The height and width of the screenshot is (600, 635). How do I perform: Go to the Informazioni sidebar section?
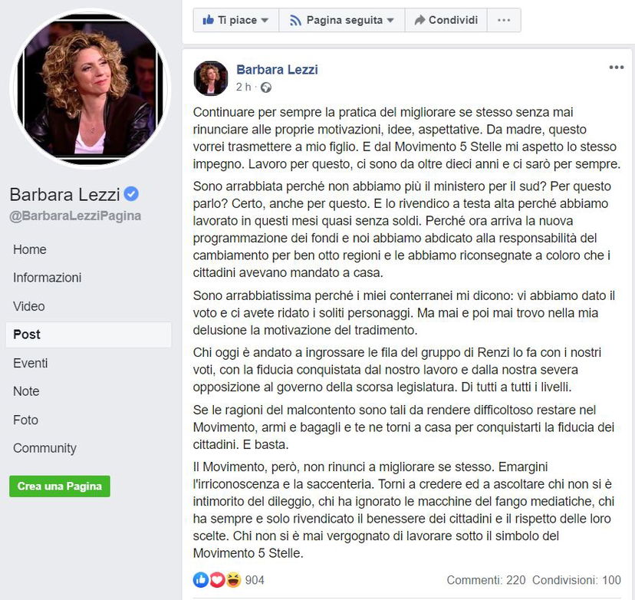click(x=48, y=278)
